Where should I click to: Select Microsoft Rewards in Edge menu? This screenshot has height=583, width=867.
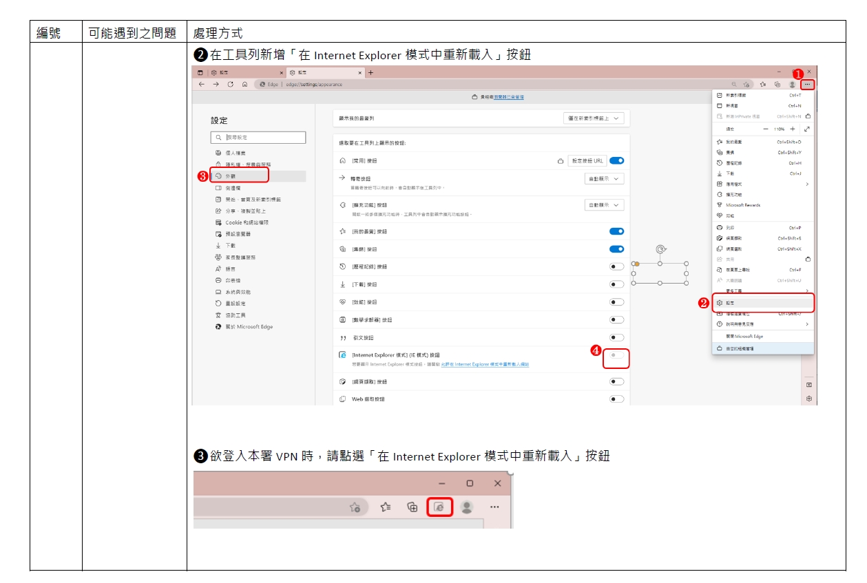point(763,205)
